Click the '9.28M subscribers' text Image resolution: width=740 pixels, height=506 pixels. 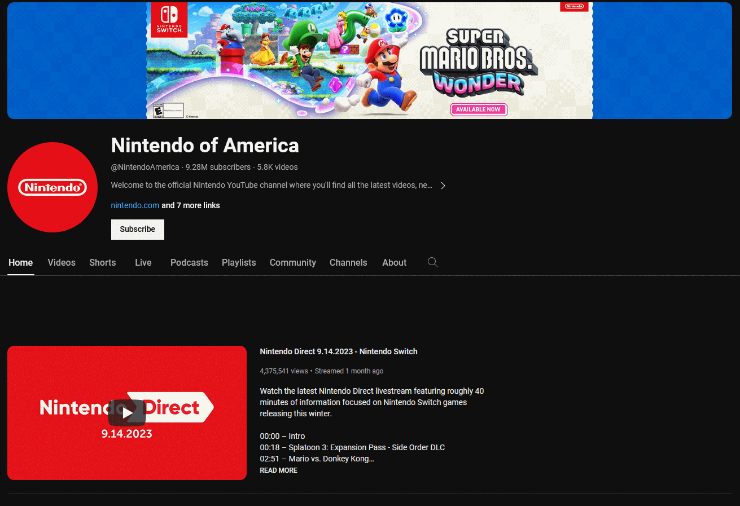click(218, 167)
